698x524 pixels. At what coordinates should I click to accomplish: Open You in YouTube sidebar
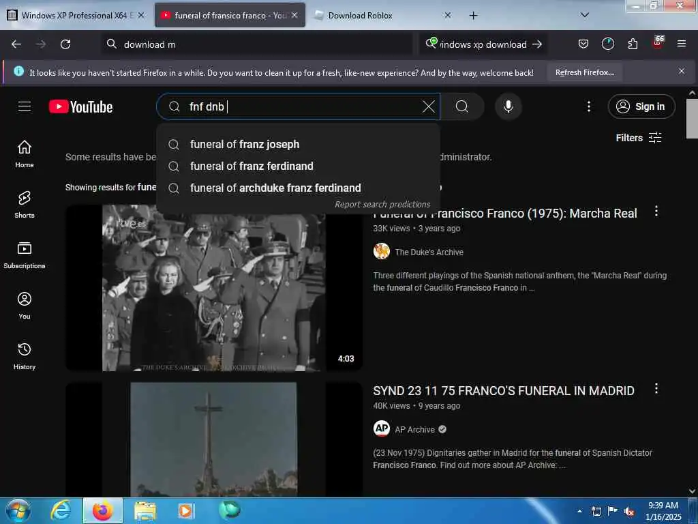(x=25, y=306)
